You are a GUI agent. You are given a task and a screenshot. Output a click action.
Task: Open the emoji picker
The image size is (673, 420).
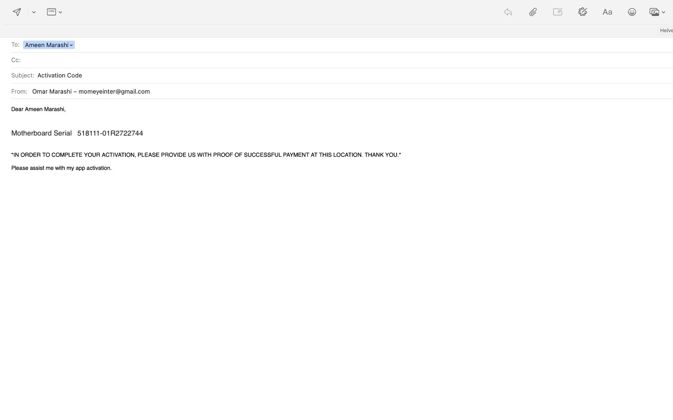click(632, 12)
